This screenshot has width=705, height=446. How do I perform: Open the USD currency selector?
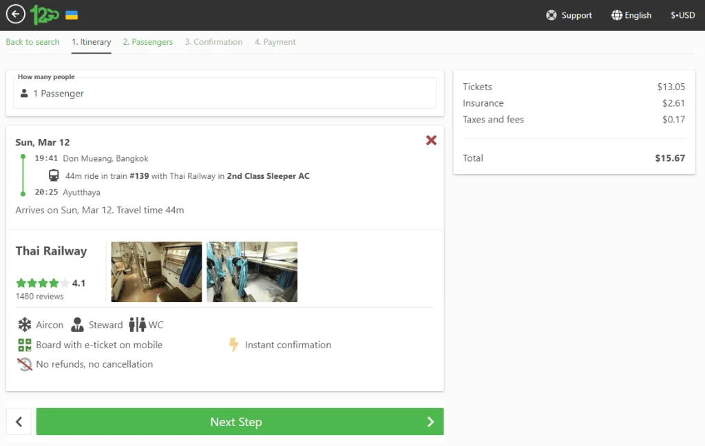682,15
